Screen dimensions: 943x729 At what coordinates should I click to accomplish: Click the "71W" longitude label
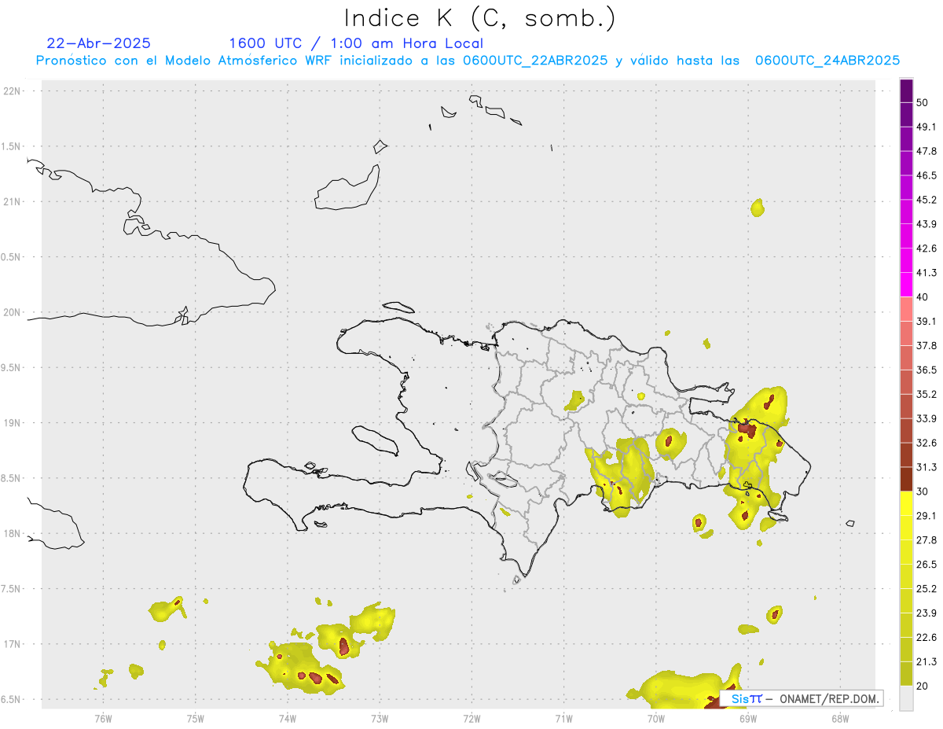563,718
